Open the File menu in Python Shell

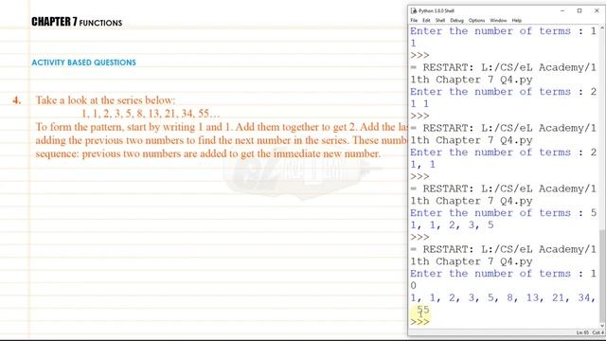point(414,21)
